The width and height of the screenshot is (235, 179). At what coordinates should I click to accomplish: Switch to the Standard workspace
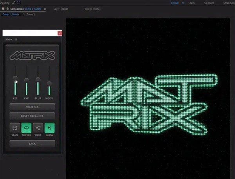click(209, 3)
